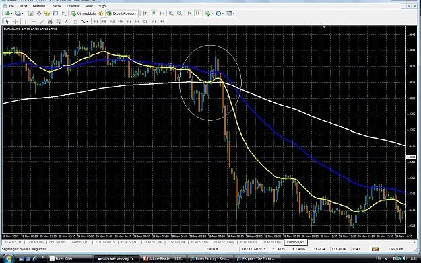This screenshot has height=263, width=421.
Task: Switch to the EURJPY,H1 chart tab
Action: tap(13, 242)
